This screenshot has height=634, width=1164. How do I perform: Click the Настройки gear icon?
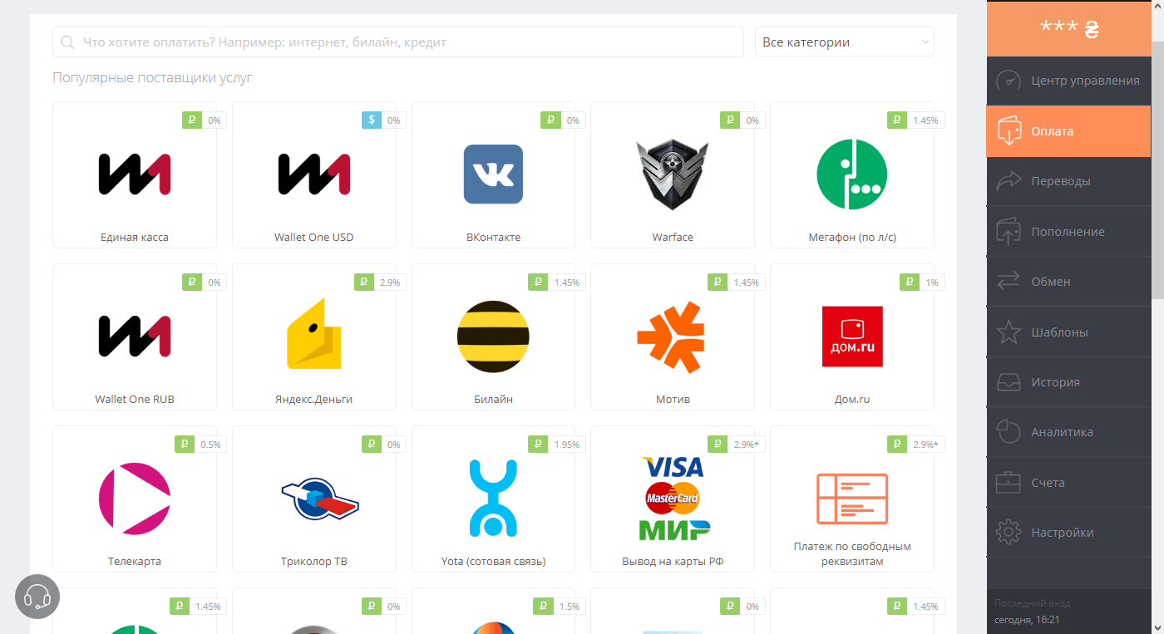(1009, 533)
